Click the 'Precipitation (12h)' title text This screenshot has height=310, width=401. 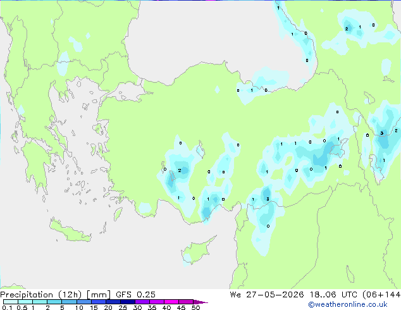(x=41, y=295)
